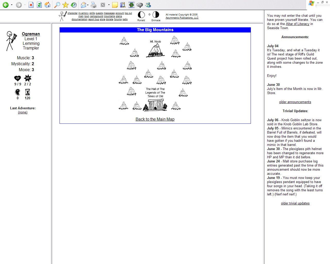This screenshot has height=264, width=330.
Task: Open the radio link
Action: pos(125,19)
